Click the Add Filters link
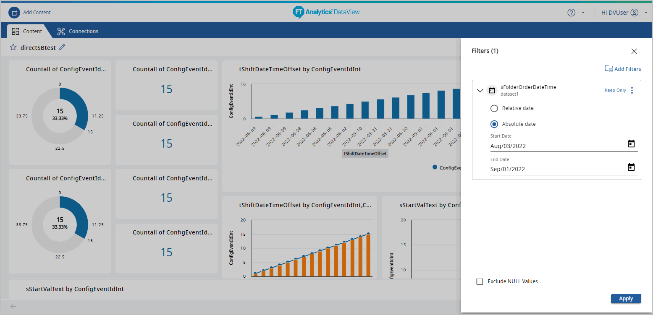This screenshot has width=653, height=315. point(623,69)
